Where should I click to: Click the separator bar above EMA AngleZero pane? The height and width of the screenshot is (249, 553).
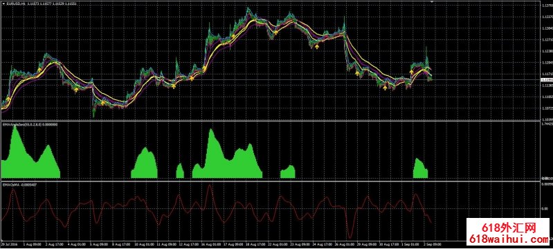(270, 121)
